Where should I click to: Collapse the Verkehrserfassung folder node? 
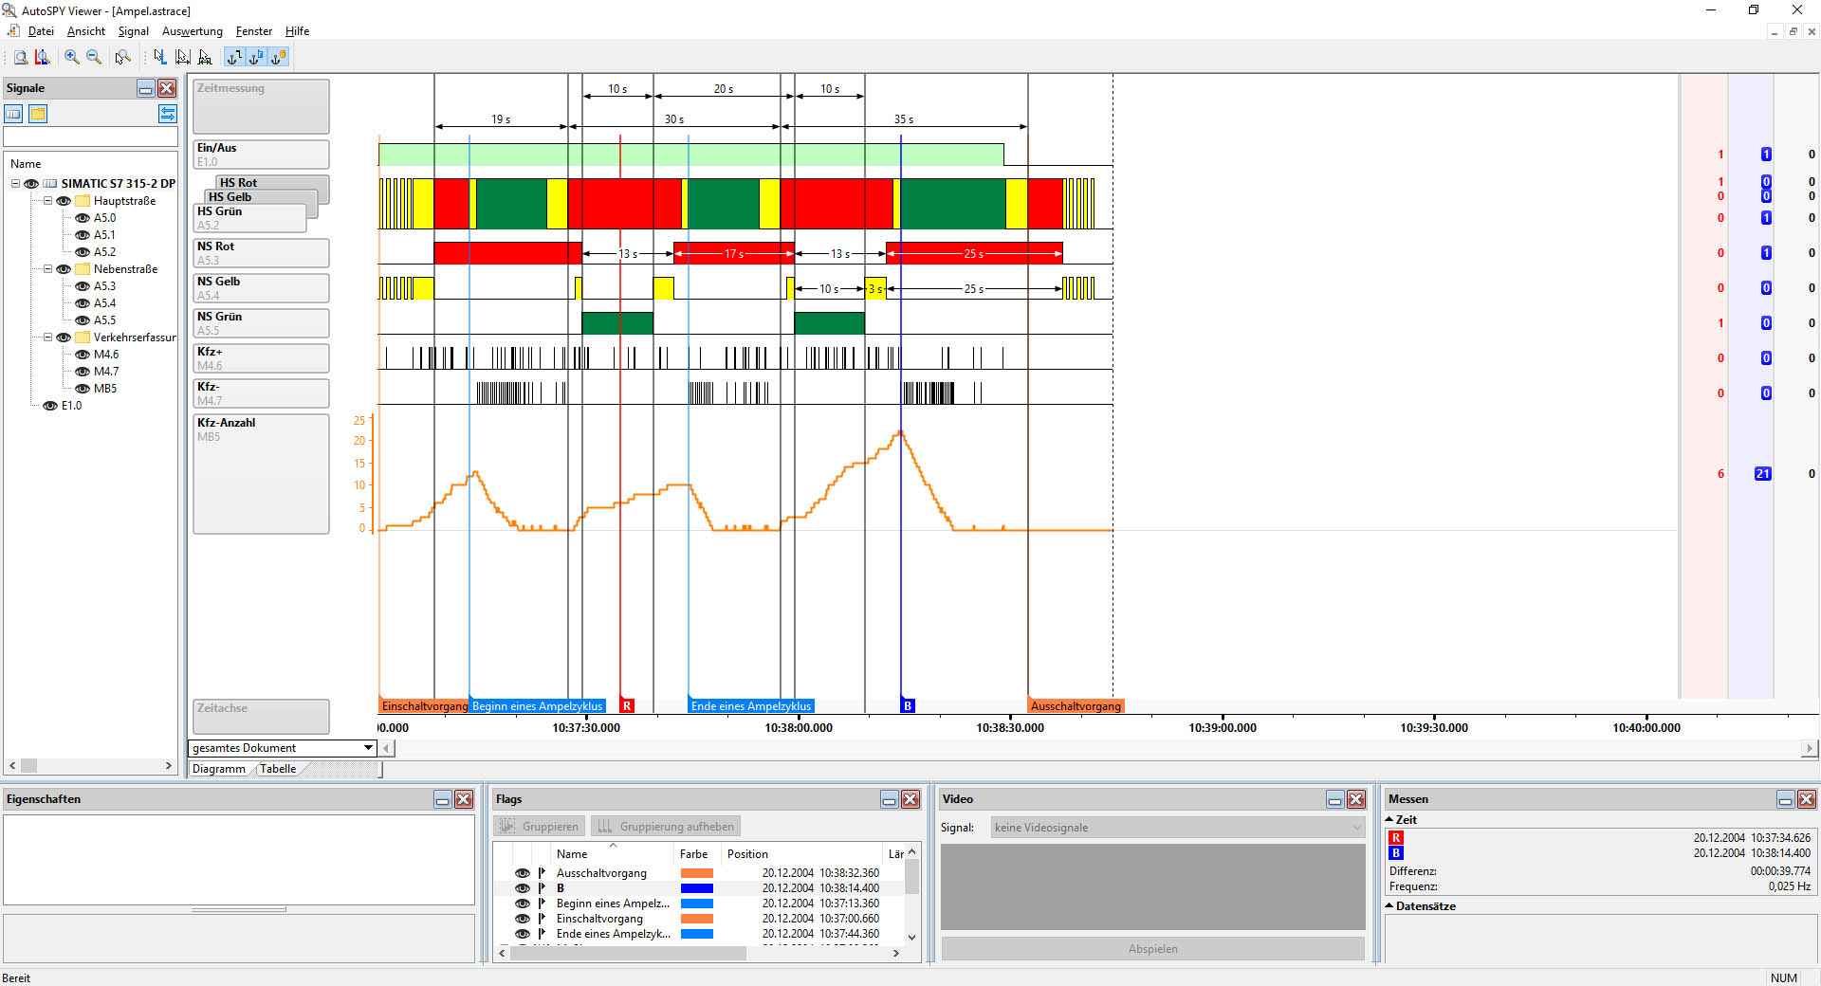click(47, 338)
